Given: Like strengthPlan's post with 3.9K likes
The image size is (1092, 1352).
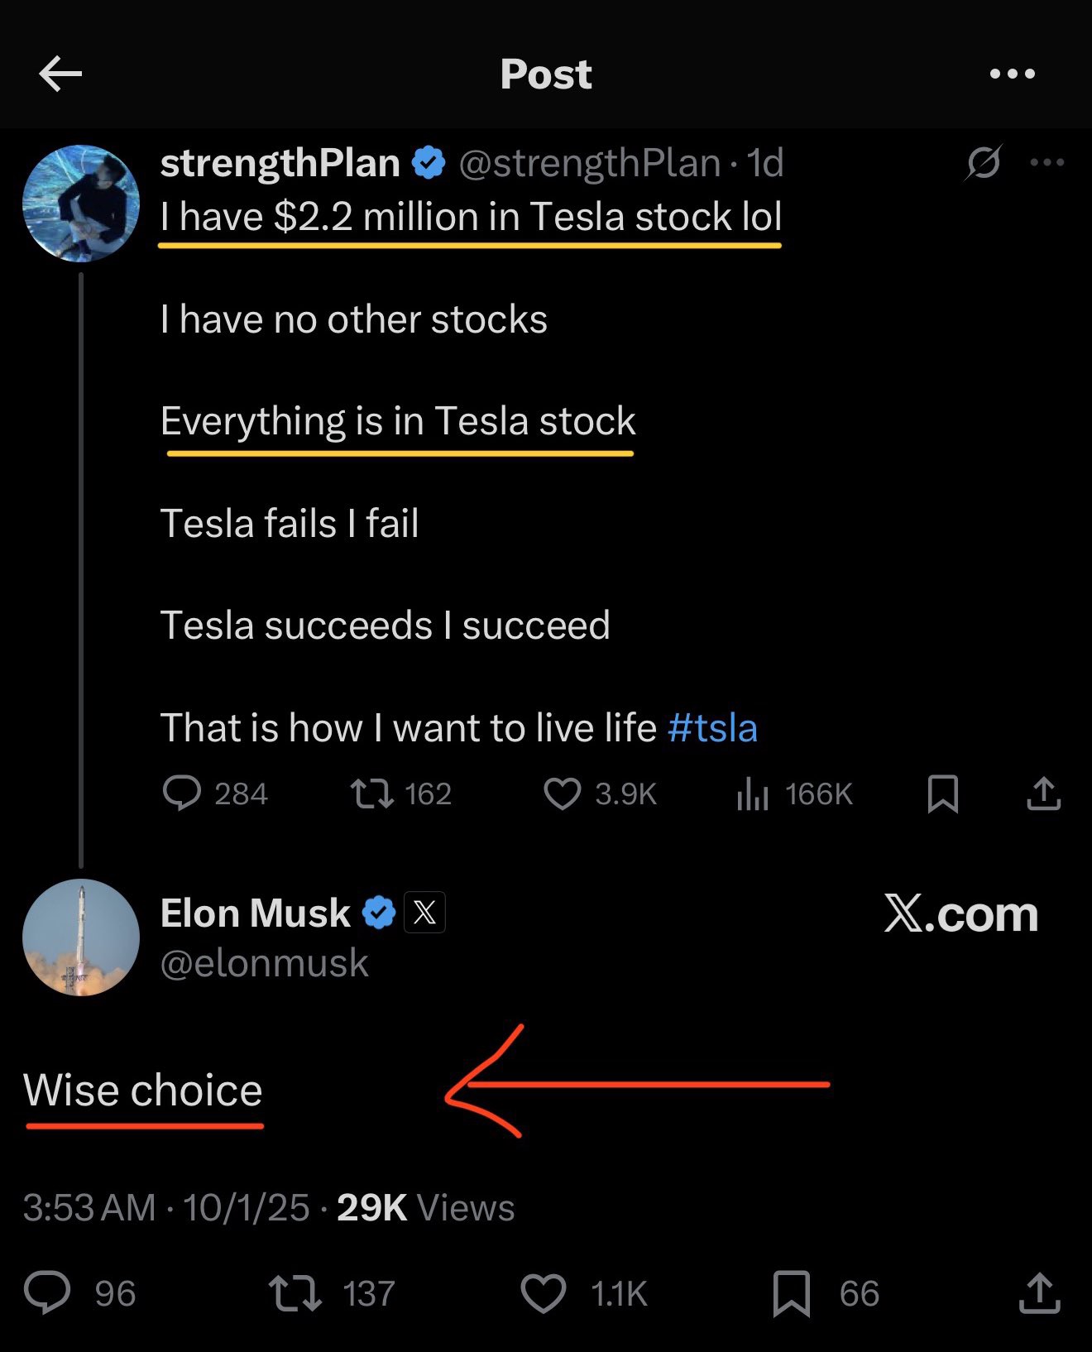Looking at the screenshot, I should tap(563, 794).
